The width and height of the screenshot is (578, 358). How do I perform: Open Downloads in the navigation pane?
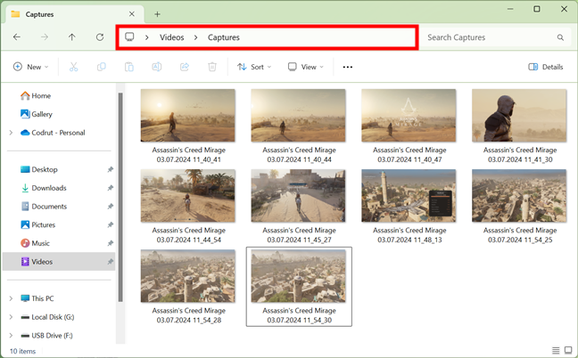[x=43, y=188]
